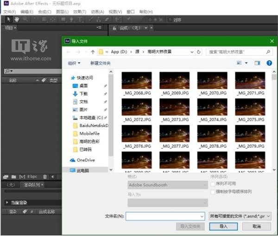
Task: Toggle the 对齐 snapping checkbox
Action: 170,20
